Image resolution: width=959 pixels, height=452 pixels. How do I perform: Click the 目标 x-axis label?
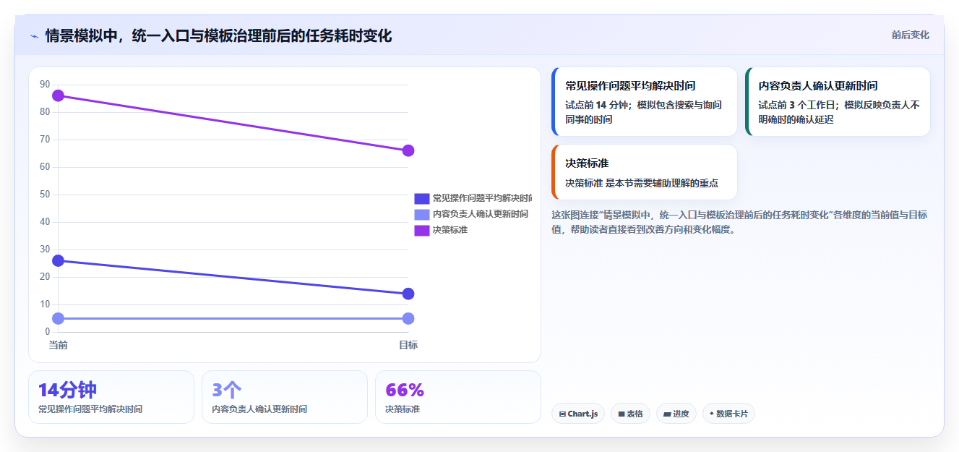point(408,345)
